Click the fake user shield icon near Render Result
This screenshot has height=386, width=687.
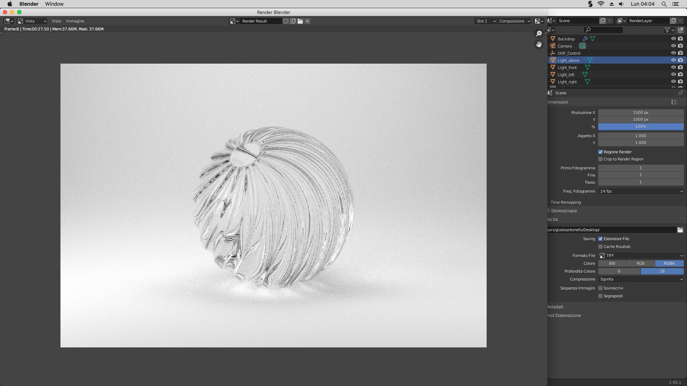tap(286, 21)
